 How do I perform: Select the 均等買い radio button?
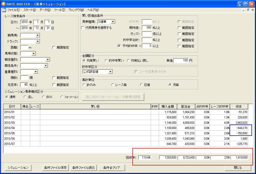click(84, 61)
